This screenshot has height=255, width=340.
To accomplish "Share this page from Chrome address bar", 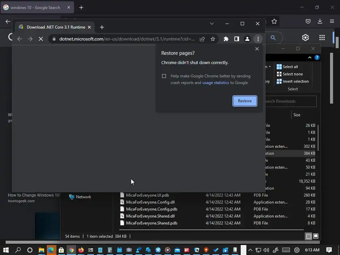I will pyautogui.click(x=202, y=39).
